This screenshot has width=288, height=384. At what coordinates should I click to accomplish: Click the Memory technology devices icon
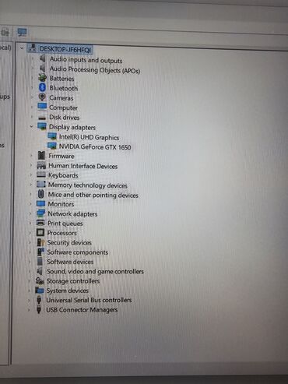pyautogui.click(x=41, y=185)
